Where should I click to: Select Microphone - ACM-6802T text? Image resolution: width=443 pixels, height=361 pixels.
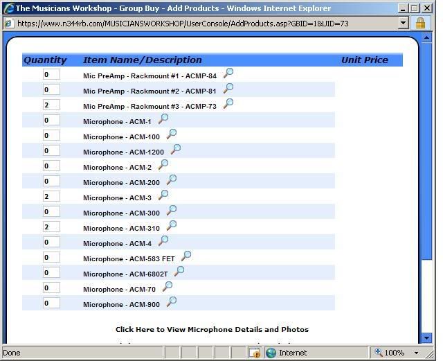pyautogui.click(x=125, y=274)
